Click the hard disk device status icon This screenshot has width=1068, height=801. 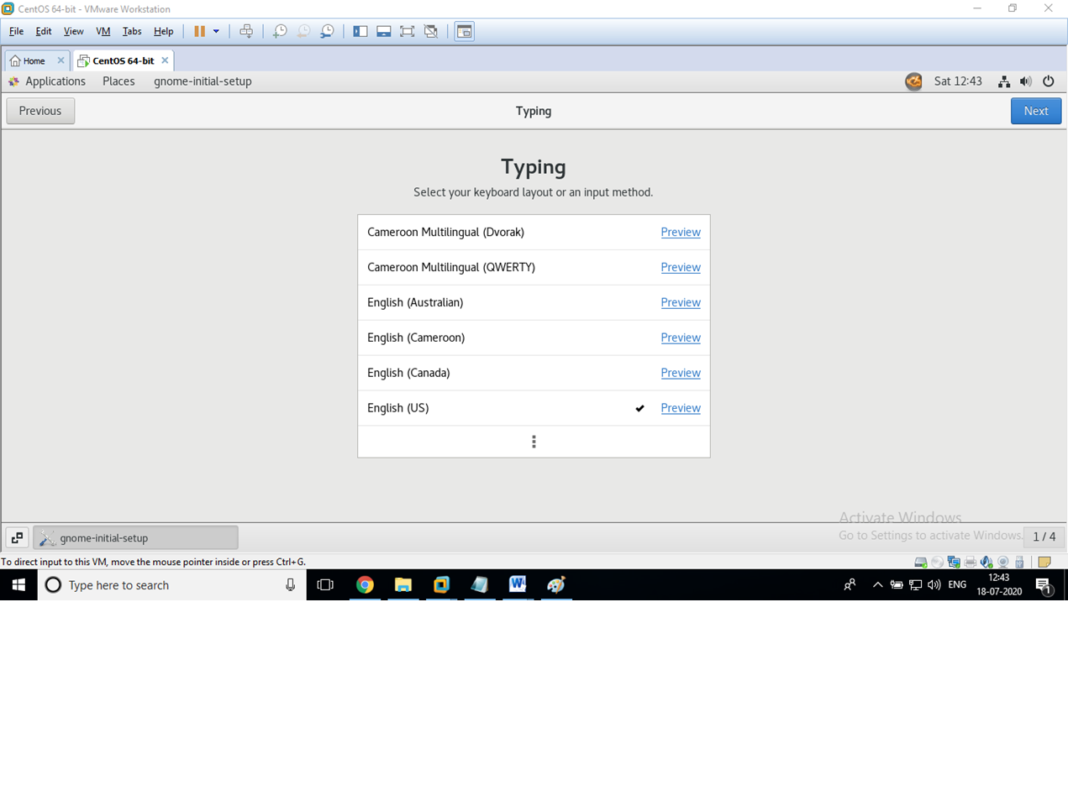coord(921,562)
